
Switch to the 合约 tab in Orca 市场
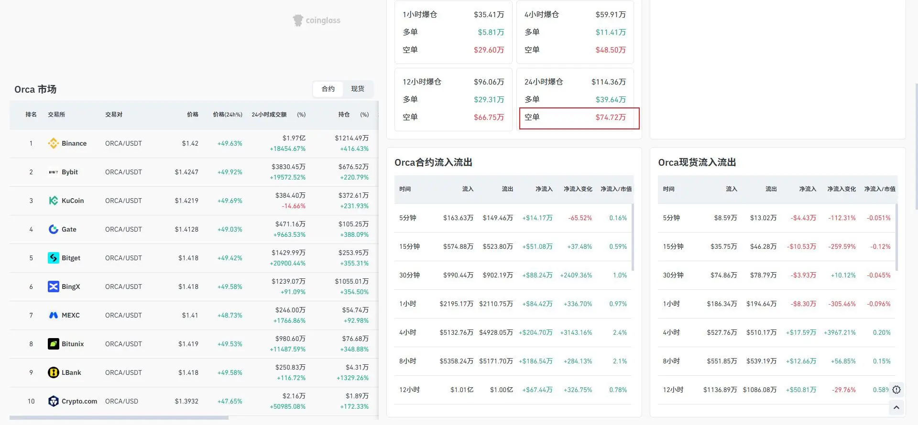[328, 89]
